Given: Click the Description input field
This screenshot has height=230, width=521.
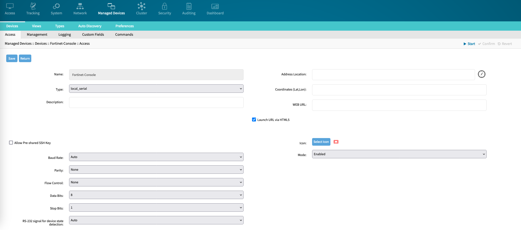Looking at the screenshot, I should tap(156, 102).
